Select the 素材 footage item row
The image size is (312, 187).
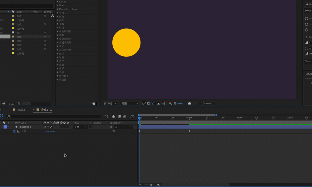click(25, 32)
